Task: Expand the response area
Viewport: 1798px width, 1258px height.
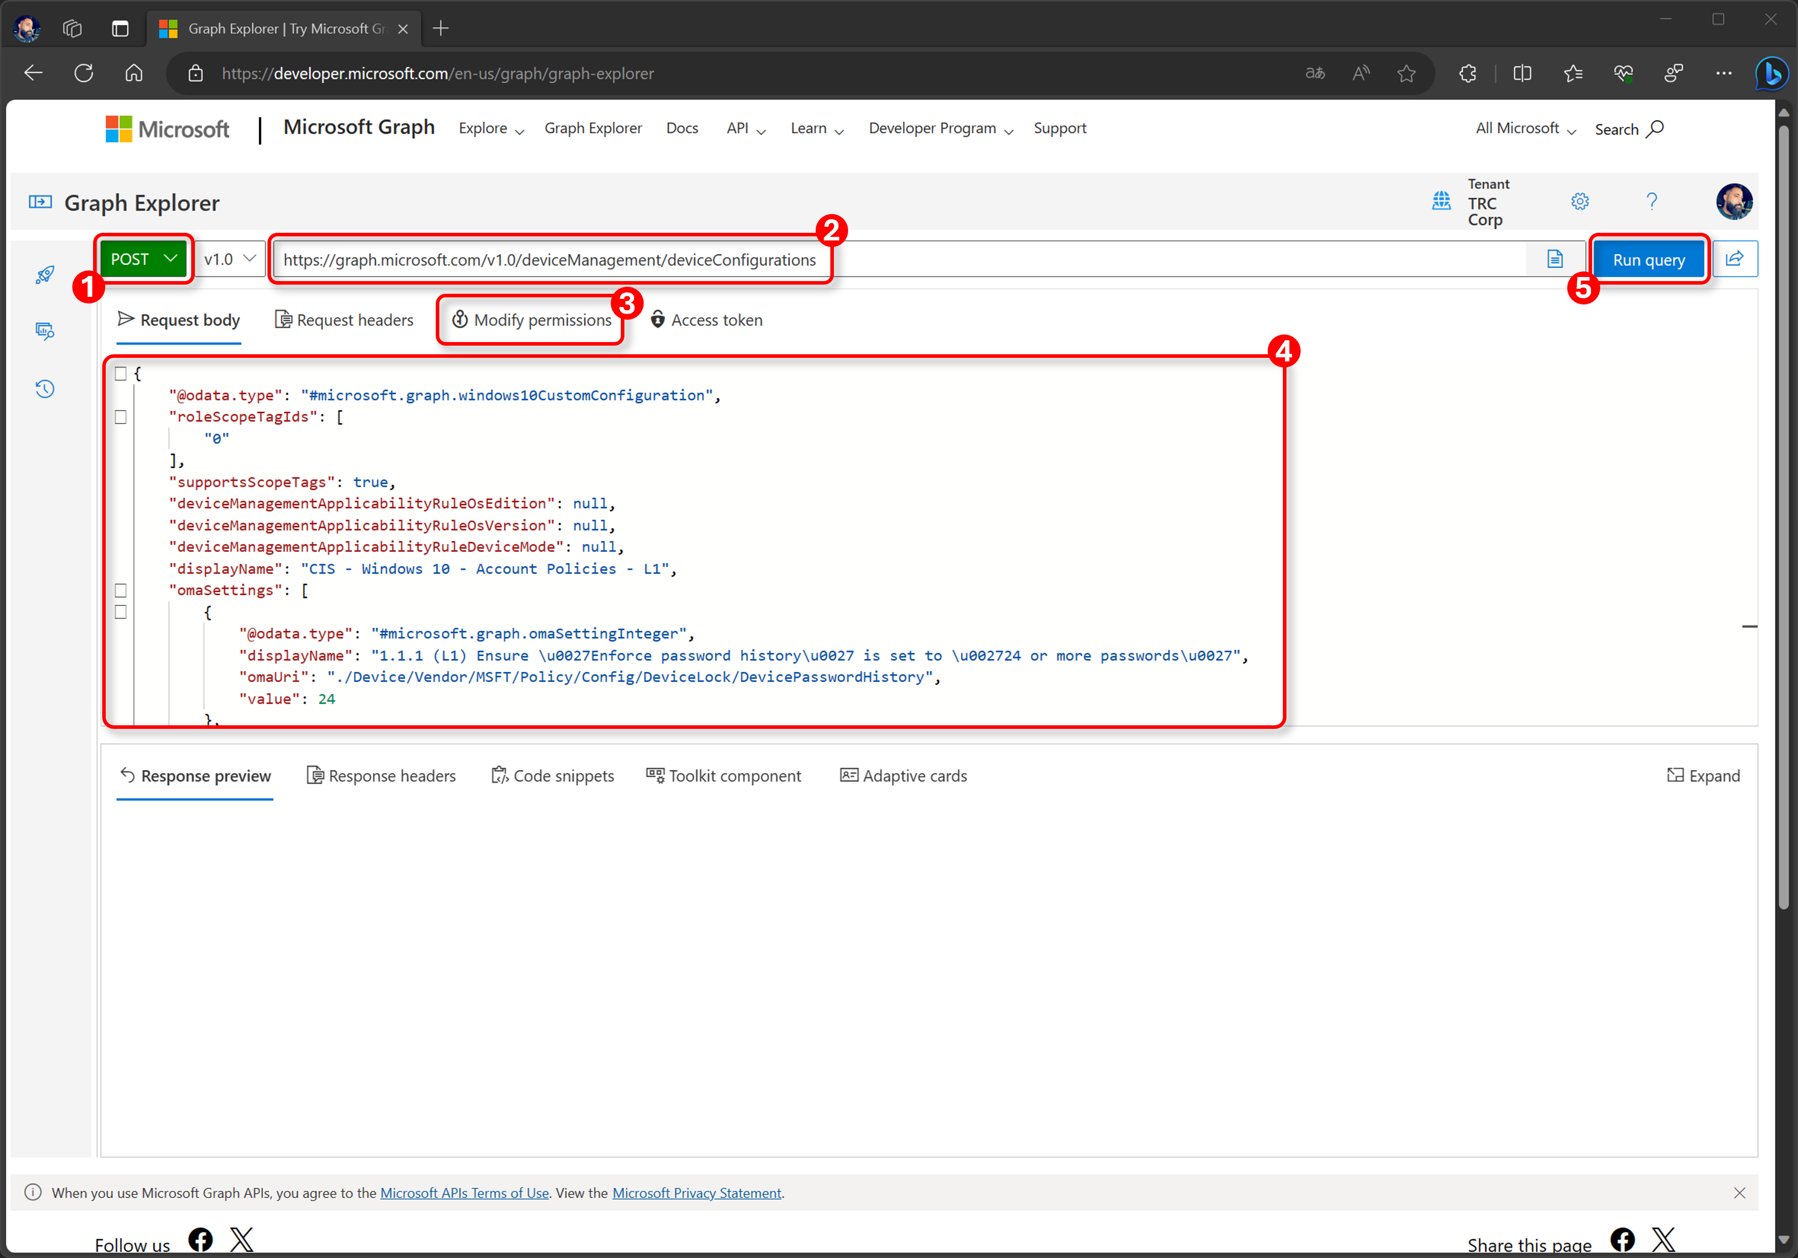Action: click(1703, 775)
